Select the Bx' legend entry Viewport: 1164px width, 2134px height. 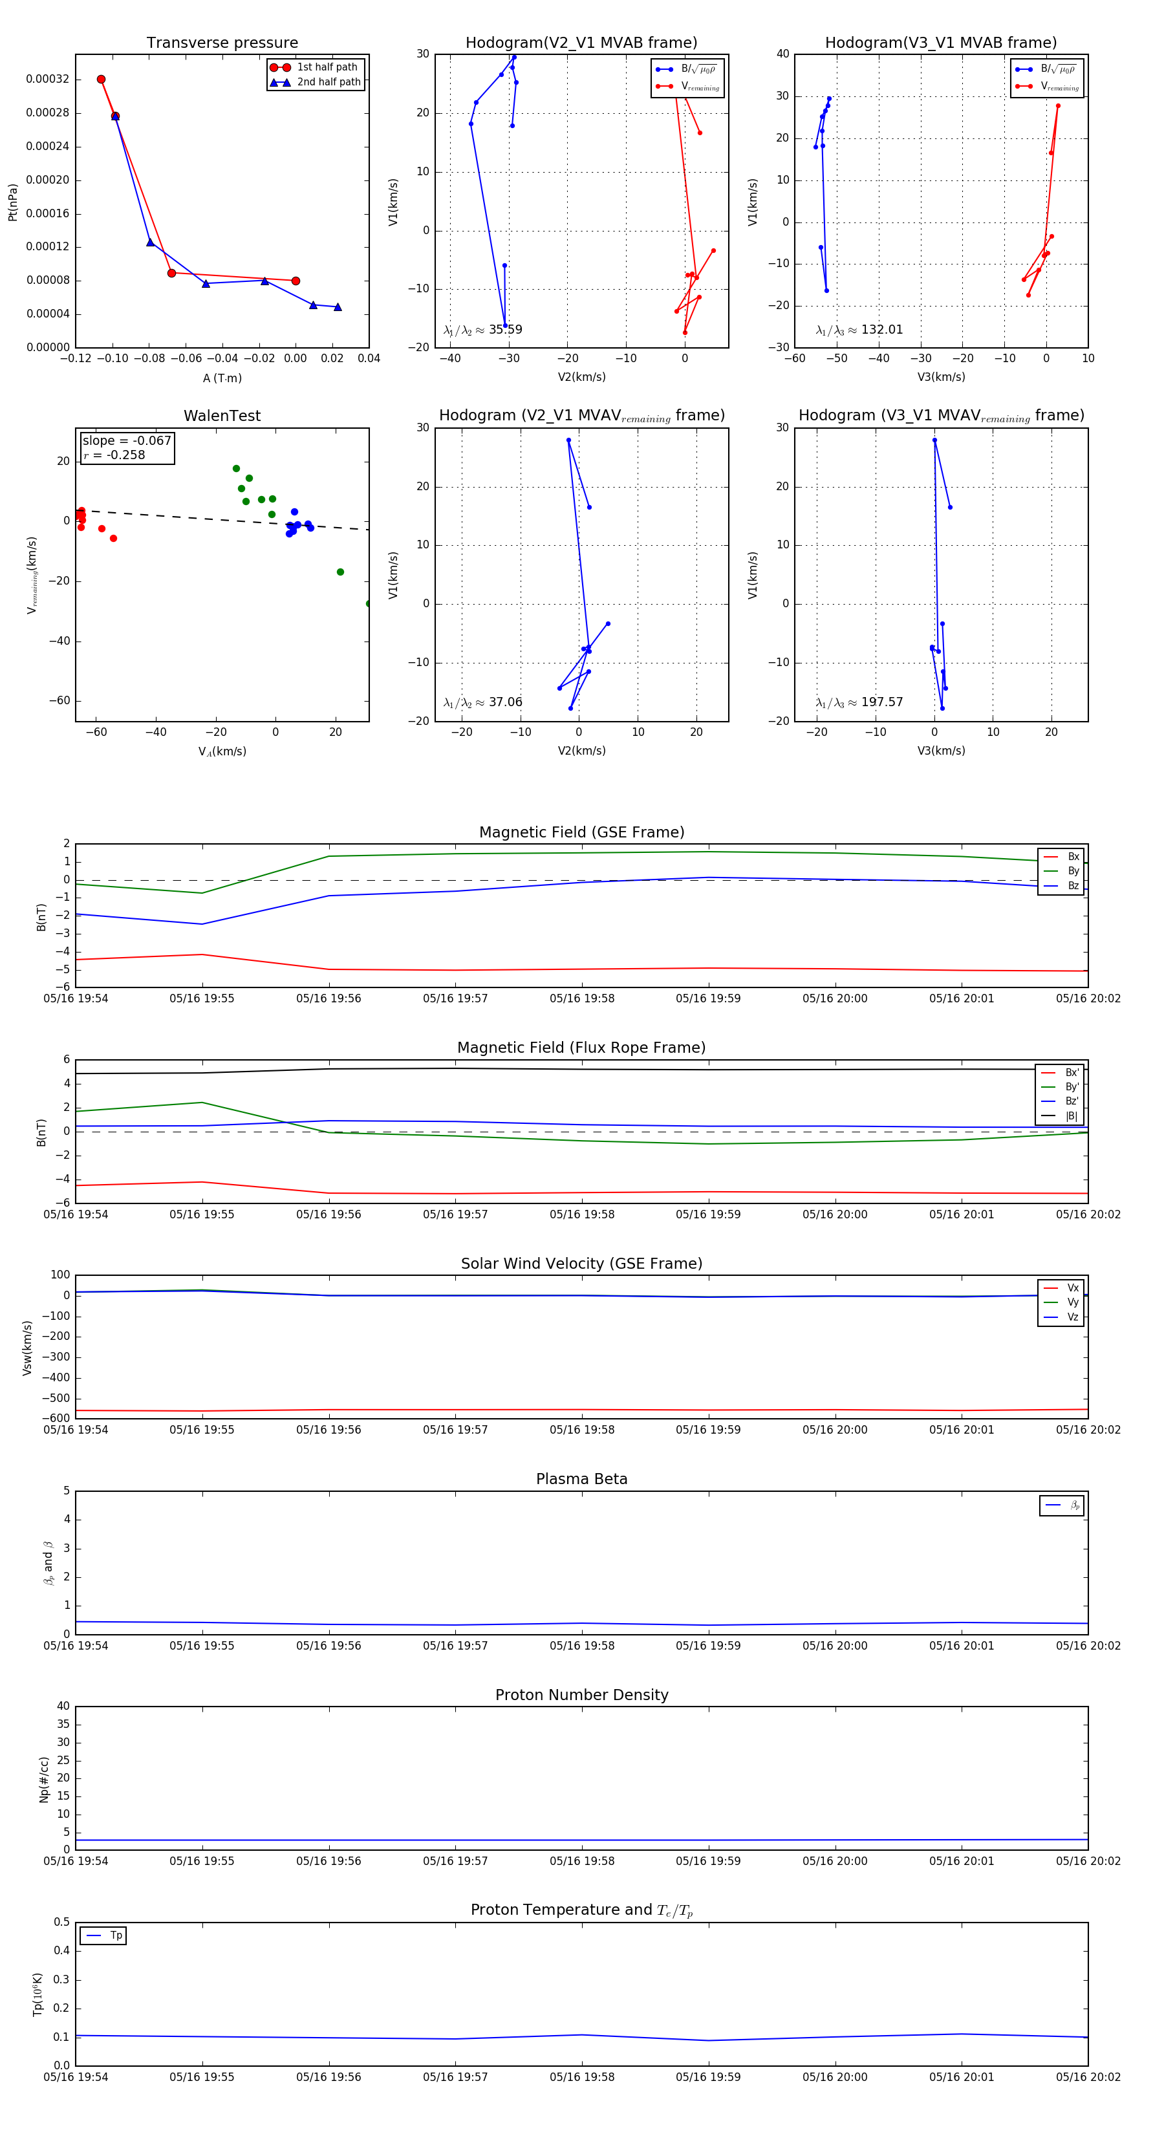tap(1061, 1072)
